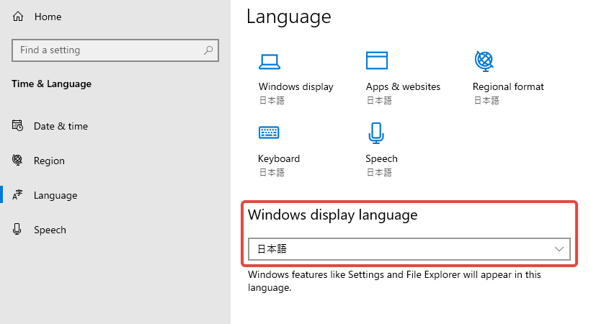The width and height of the screenshot is (591, 324).
Task: Click the Region globe icon in sidebar
Action: (17, 160)
